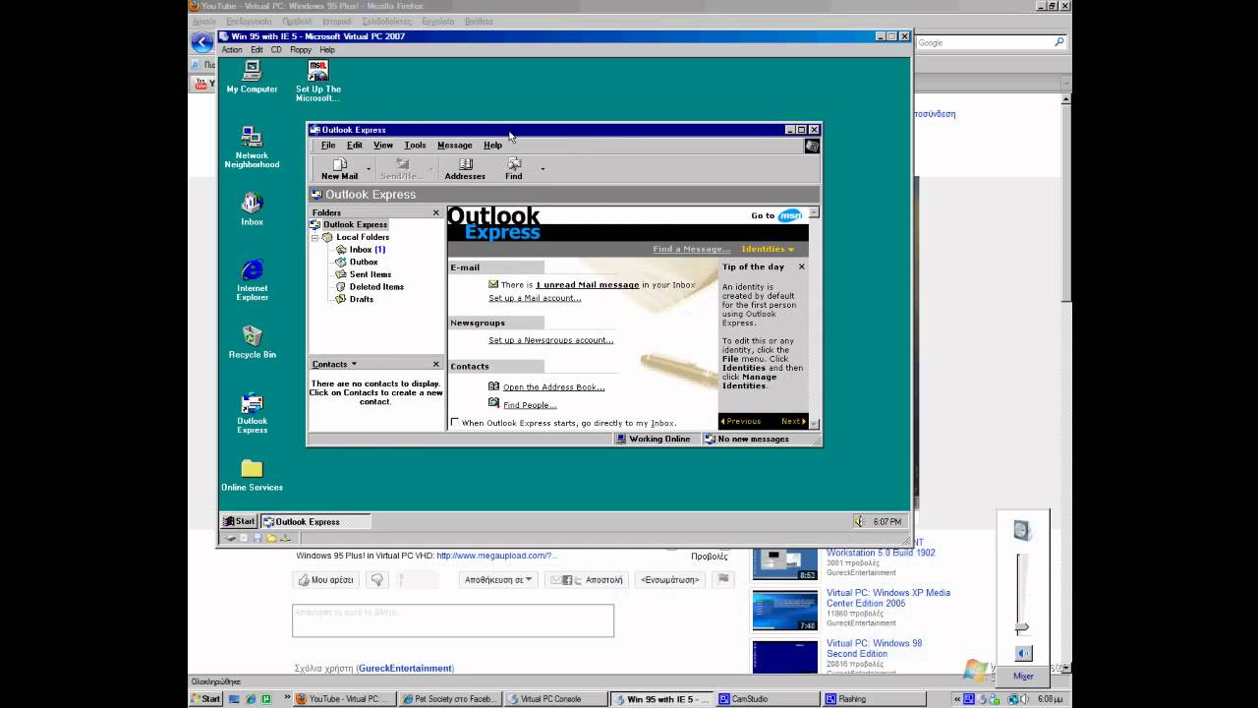Open the 1 unread Mail message link
Image resolution: width=1258 pixels, height=708 pixels.
(587, 284)
